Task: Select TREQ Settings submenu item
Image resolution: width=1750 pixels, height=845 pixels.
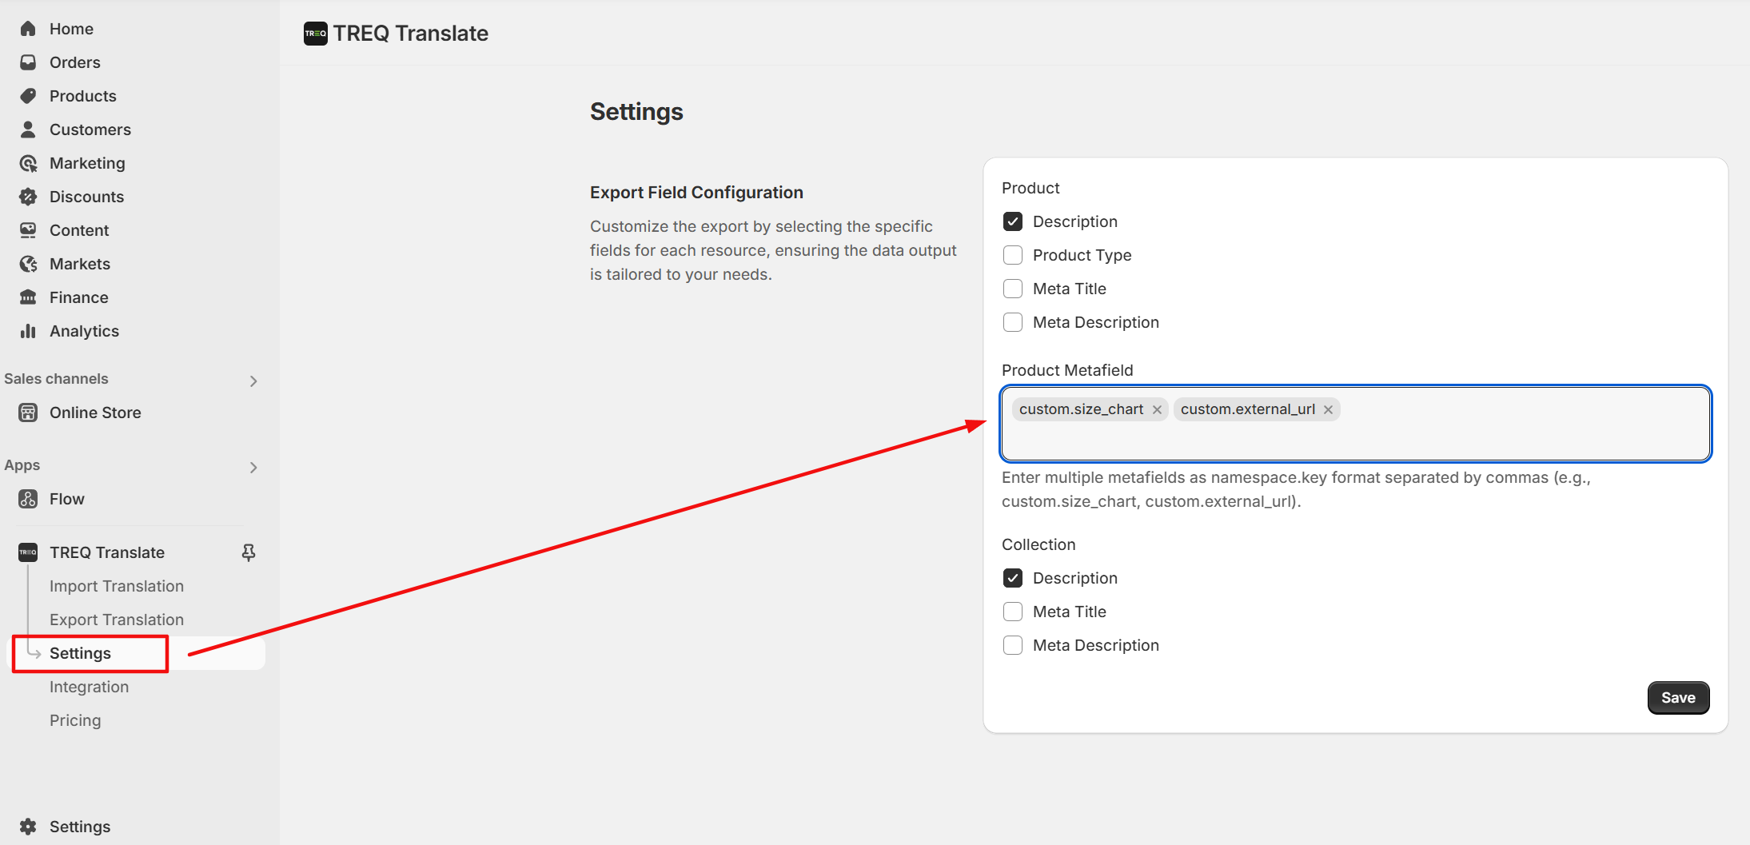Action: point(80,653)
